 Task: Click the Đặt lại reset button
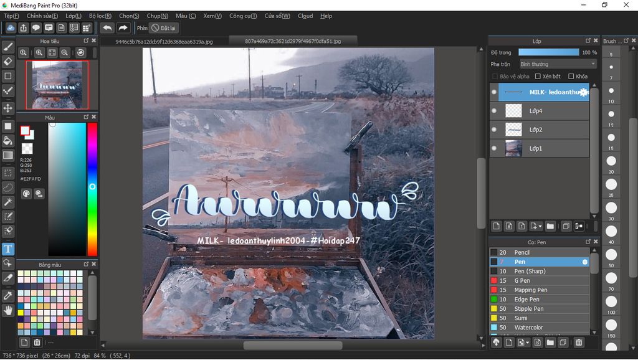(x=164, y=28)
